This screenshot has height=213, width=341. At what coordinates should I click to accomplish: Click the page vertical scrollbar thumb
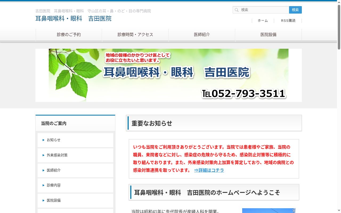pyautogui.click(x=339, y=27)
